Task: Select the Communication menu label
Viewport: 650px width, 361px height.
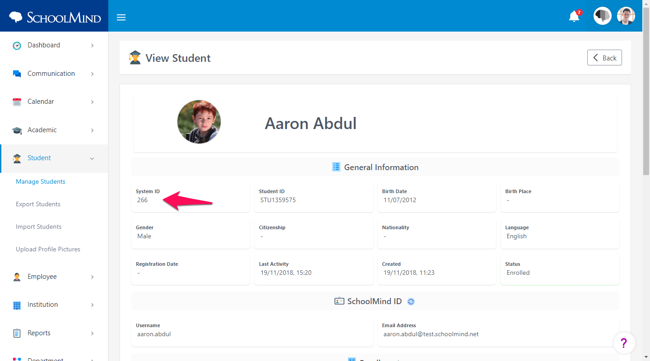Action: 51,74
